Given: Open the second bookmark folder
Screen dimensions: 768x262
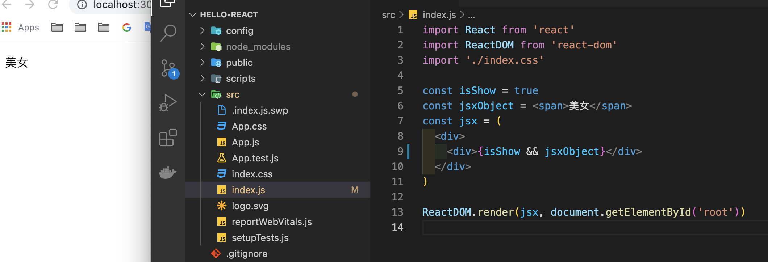Looking at the screenshot, I should (80, 28).
